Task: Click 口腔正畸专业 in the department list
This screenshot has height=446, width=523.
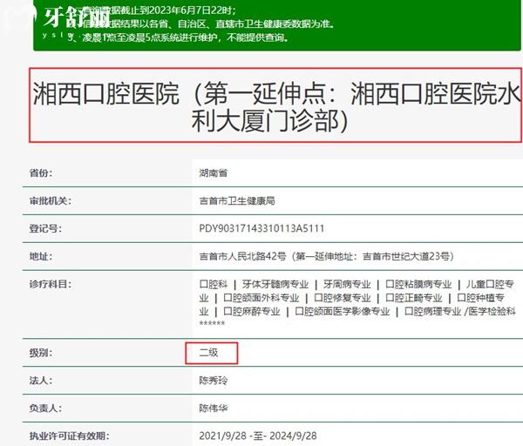Action: [413, 298]
